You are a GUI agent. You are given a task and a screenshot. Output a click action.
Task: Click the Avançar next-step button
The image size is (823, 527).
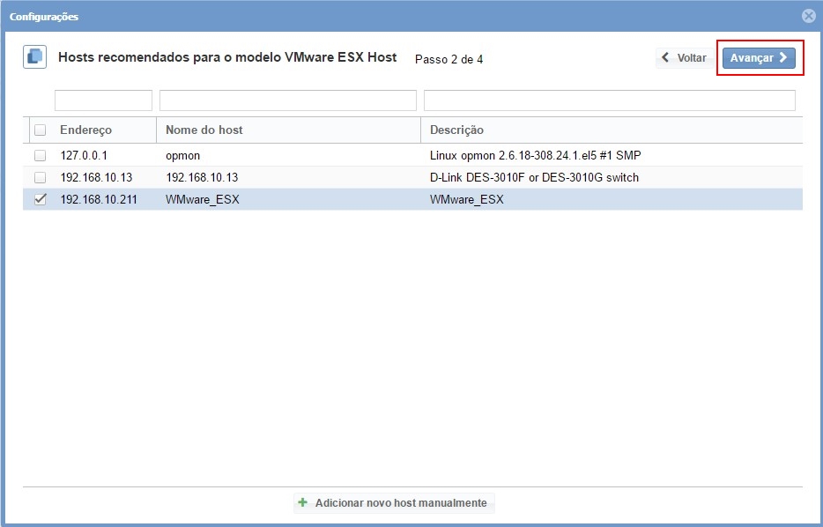click(x=759, y=58)
